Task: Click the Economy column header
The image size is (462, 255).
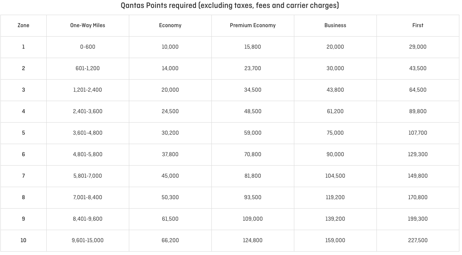Action: click(170, 25)
